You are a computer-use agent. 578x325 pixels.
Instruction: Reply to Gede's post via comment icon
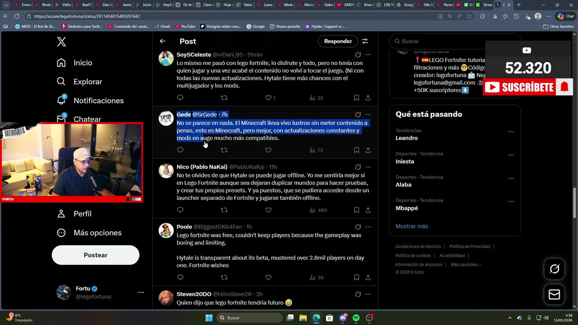point(180,150)
